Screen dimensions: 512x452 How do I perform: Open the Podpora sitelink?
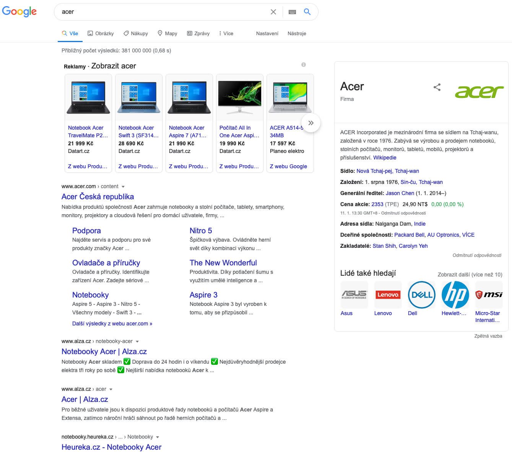tap(86, 231)
